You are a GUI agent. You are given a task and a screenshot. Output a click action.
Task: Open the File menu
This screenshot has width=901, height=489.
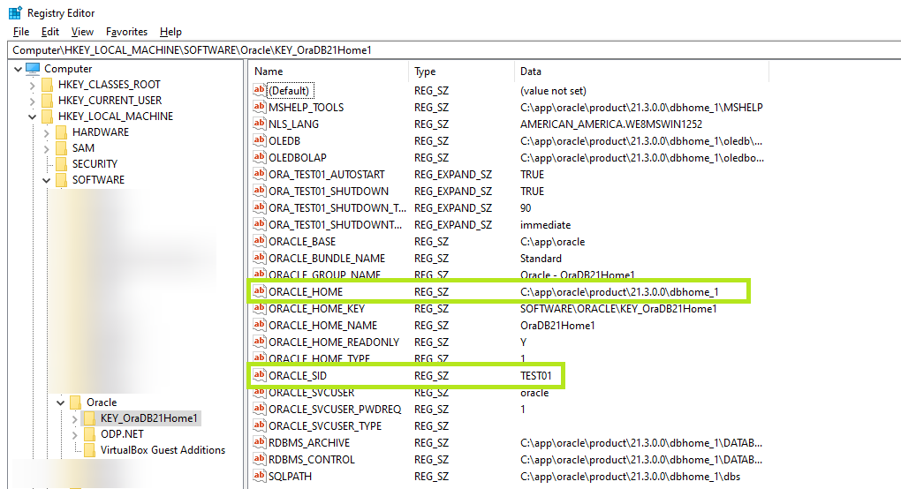[x=20, y=32]
